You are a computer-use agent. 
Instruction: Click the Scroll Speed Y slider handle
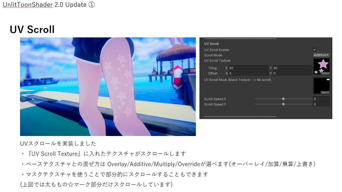284,104
